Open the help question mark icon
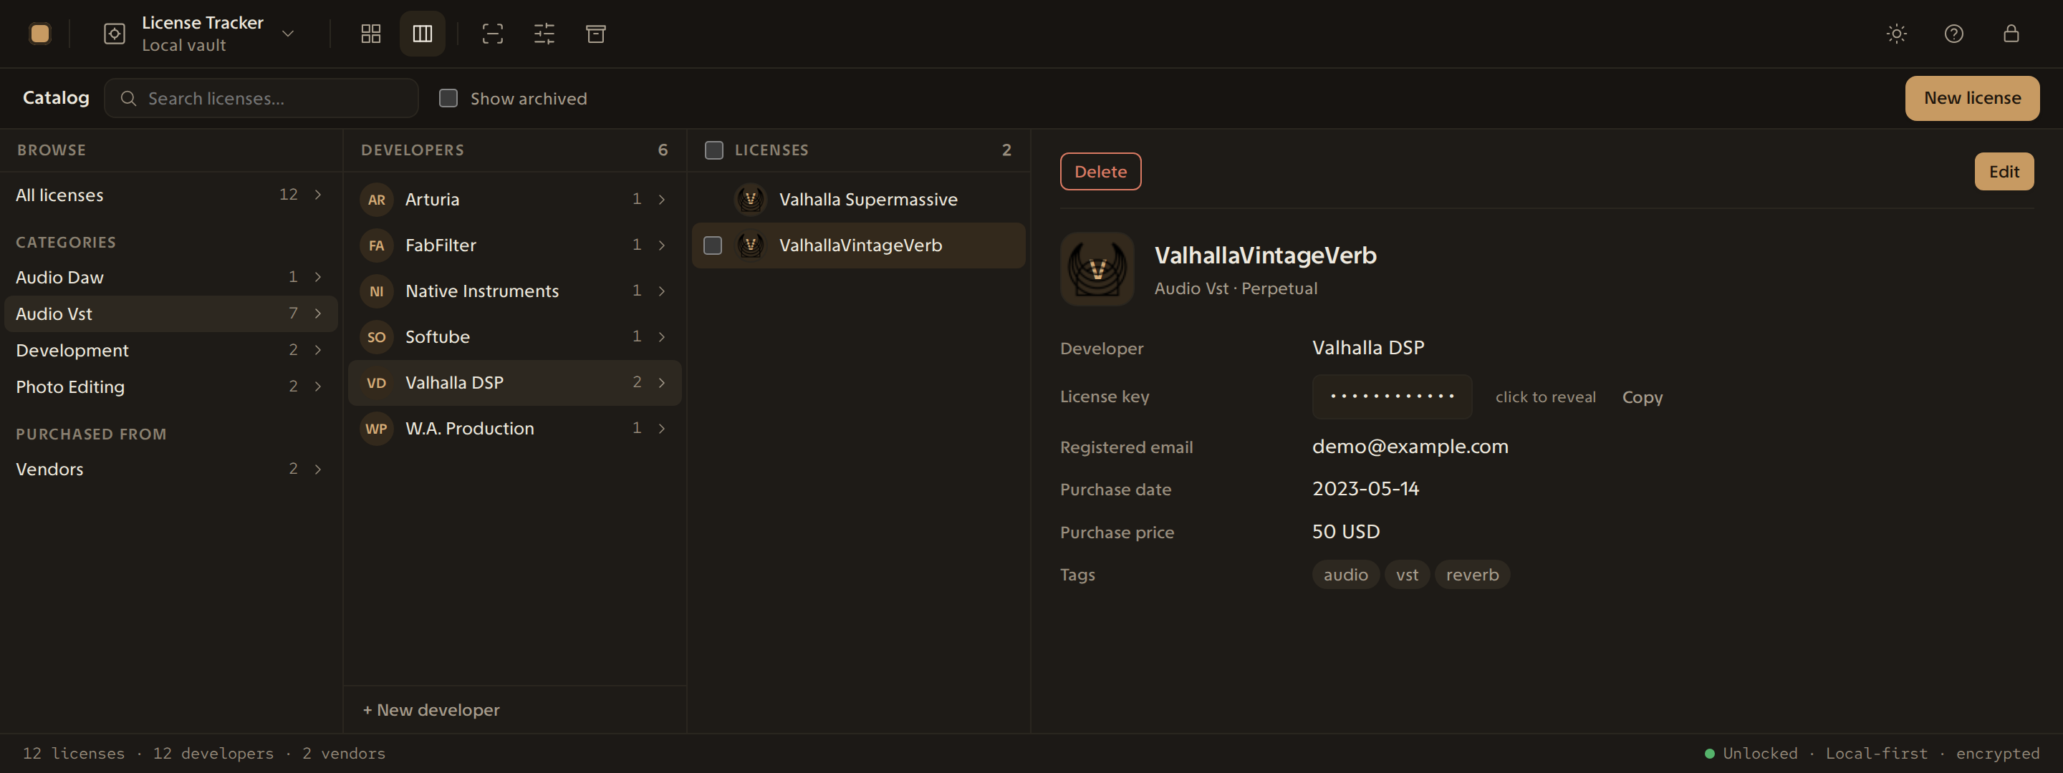2063x773 pixels. (x=1954, y=34)
